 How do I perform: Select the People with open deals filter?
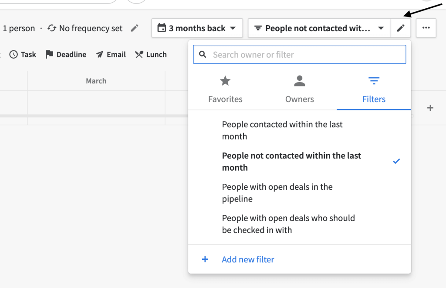tap(277, 192)
